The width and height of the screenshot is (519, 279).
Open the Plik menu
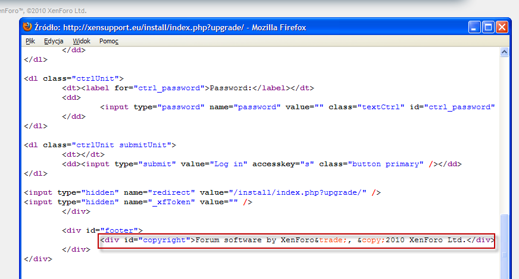30,41
